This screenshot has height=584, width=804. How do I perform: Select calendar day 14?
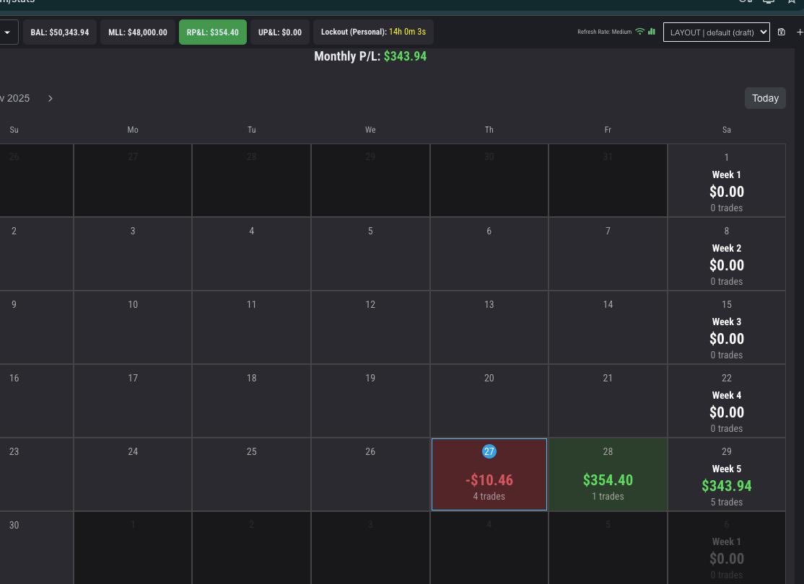(608, 327)
